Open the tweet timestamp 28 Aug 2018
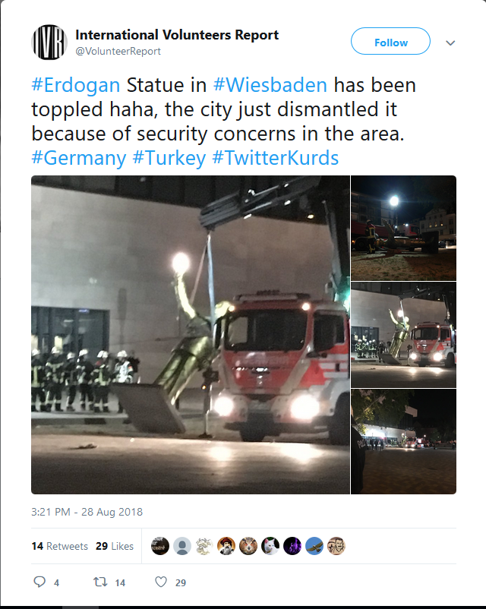 point(87,512)
